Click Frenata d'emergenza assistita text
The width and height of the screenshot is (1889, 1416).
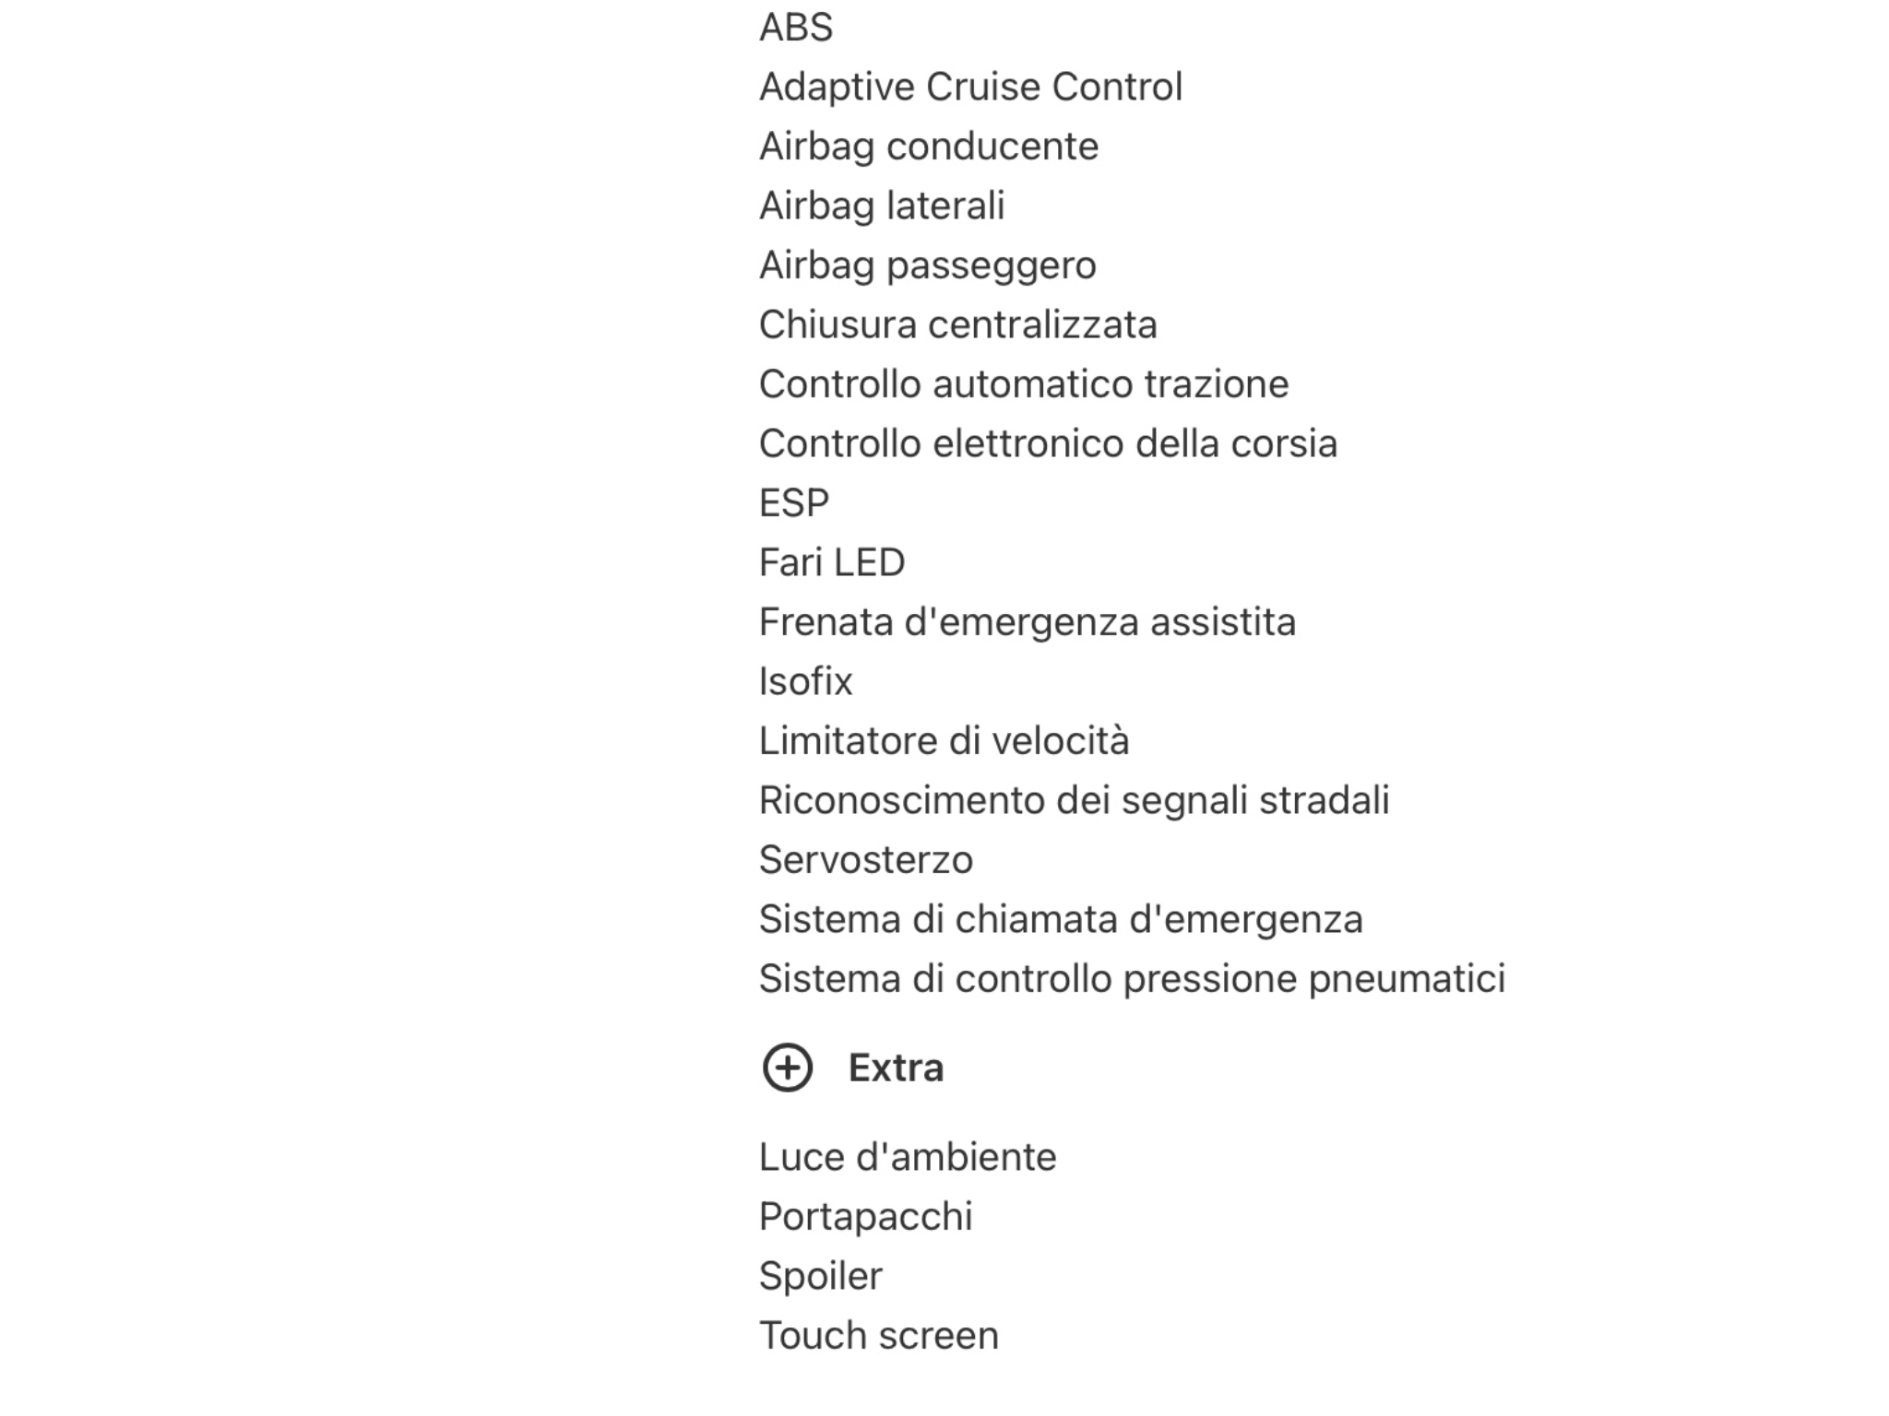coord(1028,622)
